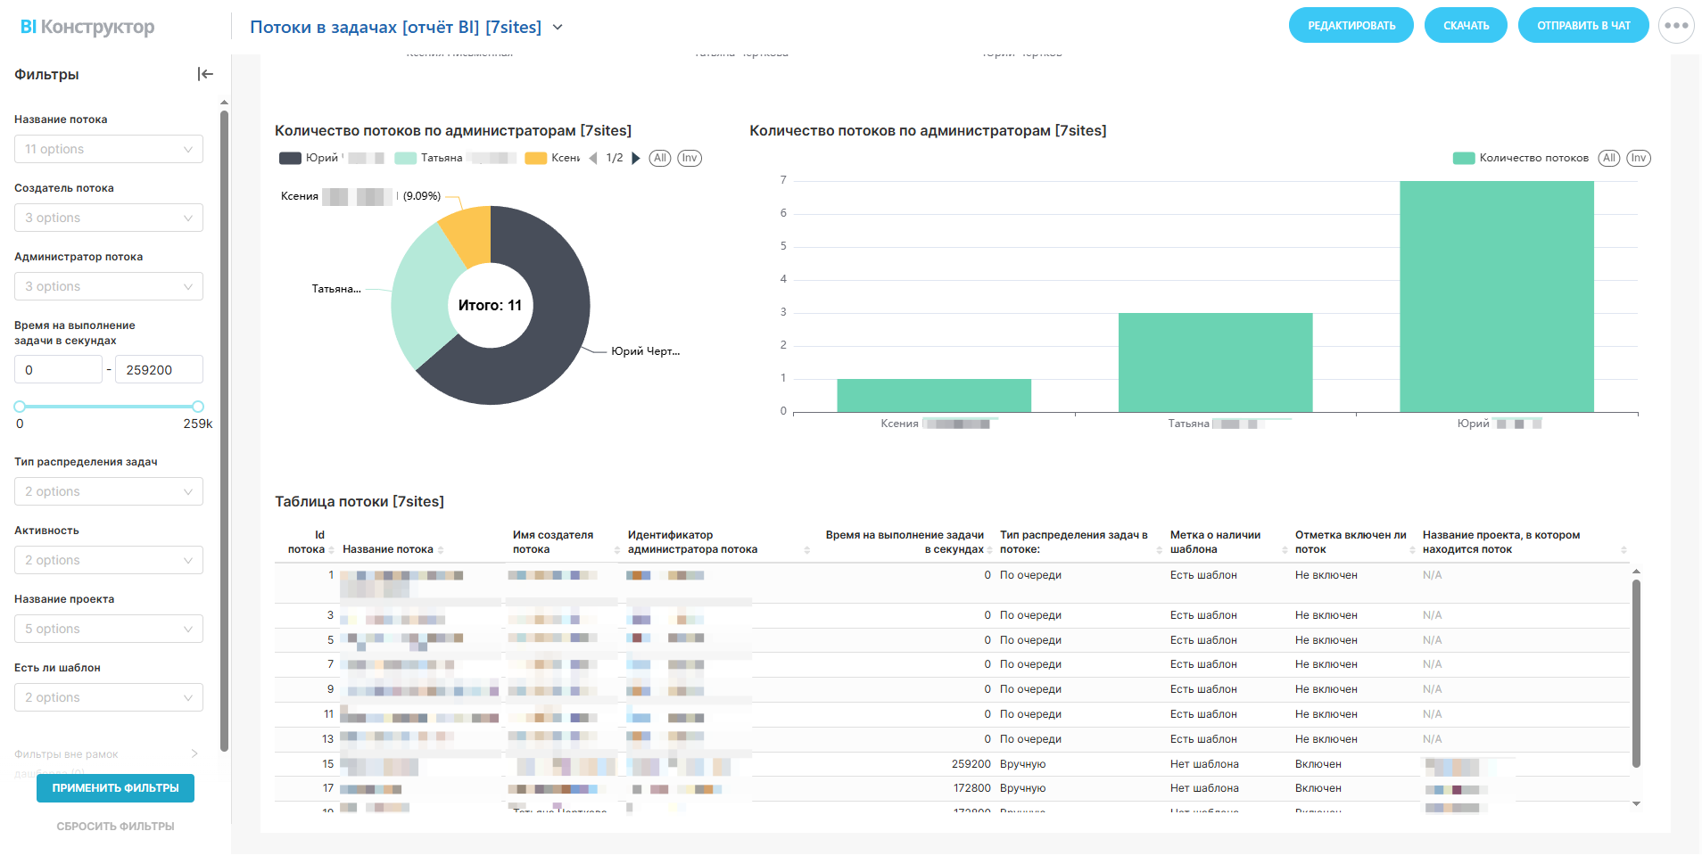
Task: Open the Название проекта filter dropdown
Action: pyautogui.click(x=108, y=629)
